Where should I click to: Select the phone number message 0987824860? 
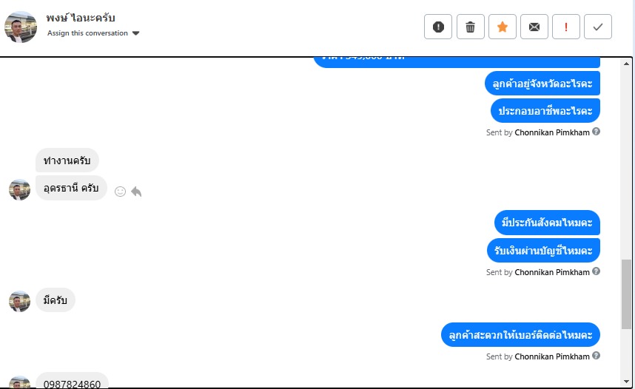click(72, 383)
